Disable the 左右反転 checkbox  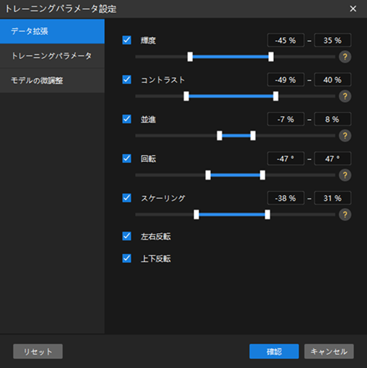127,236
